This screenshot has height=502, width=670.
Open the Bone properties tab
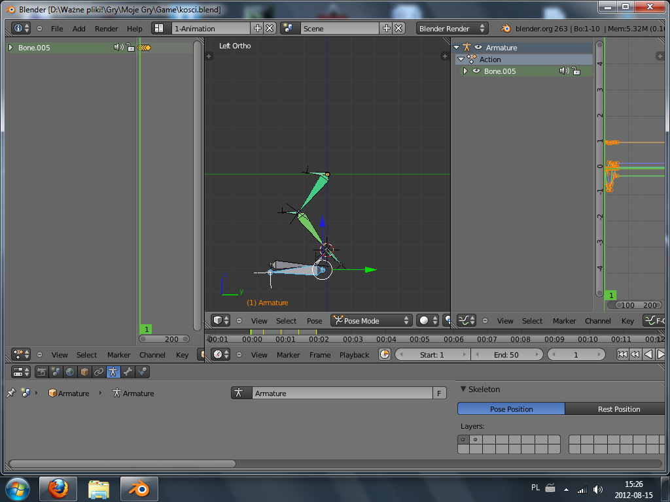click(x=128, y=372)
